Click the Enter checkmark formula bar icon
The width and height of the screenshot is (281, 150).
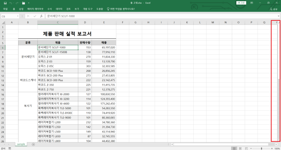click(35, 16)
